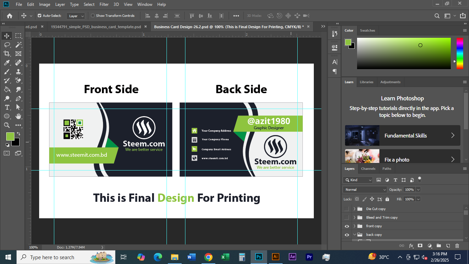Switch to the Adjustments tab
This screenshot has width=469, height=264.
coord(390,82)
